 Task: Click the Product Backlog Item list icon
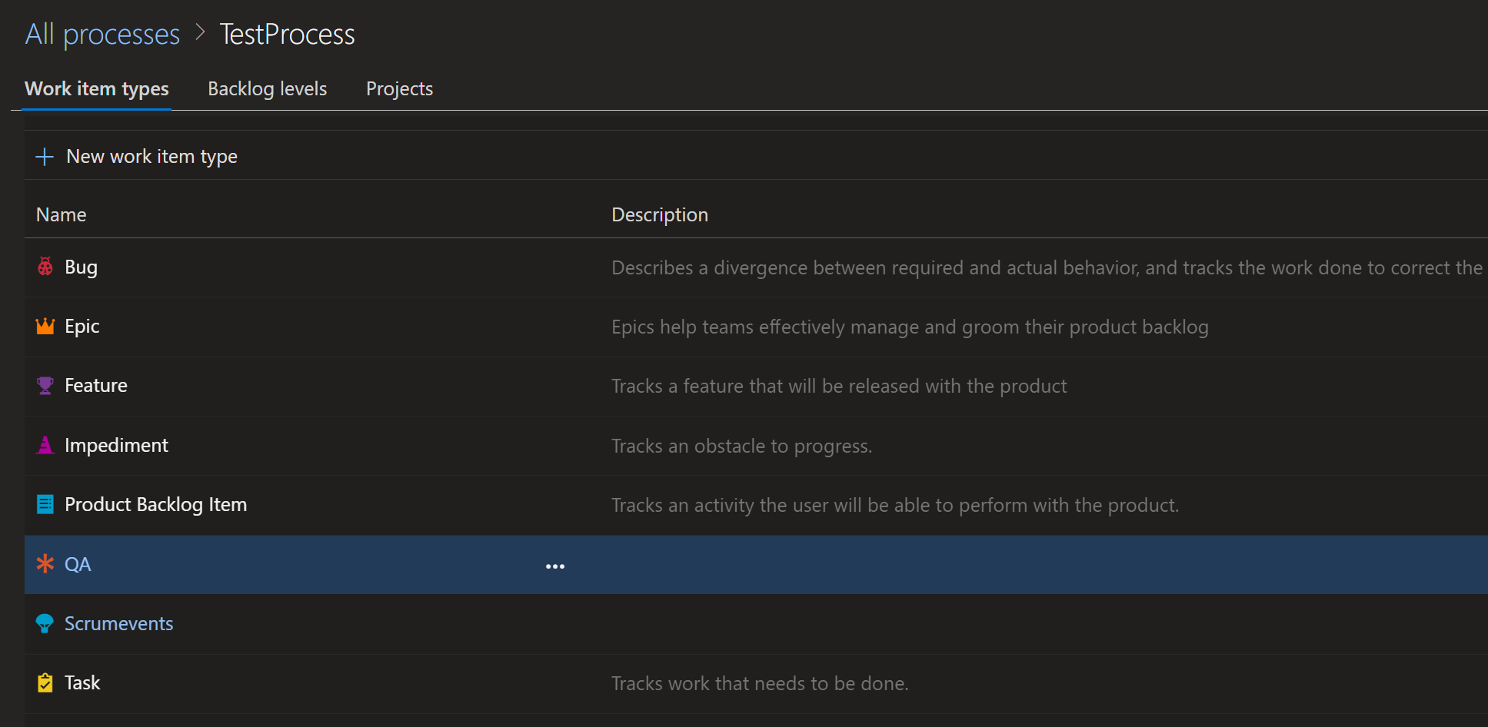[45, 504]
